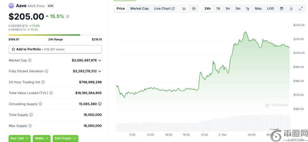
Task: Expand Market Cap value chevron
Action: 100,60
